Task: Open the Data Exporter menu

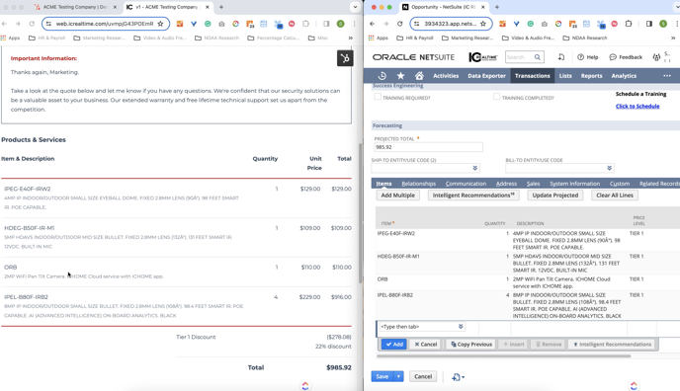Action: click(x=486, y=76)
